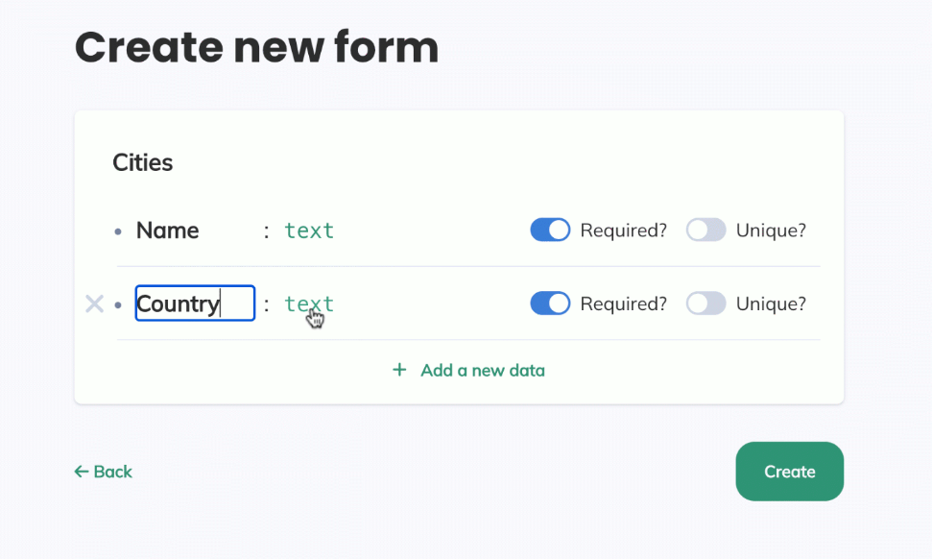Viewport: 932px width, 559px height.
Task: Click the green Create button
Action: point(789,472)
